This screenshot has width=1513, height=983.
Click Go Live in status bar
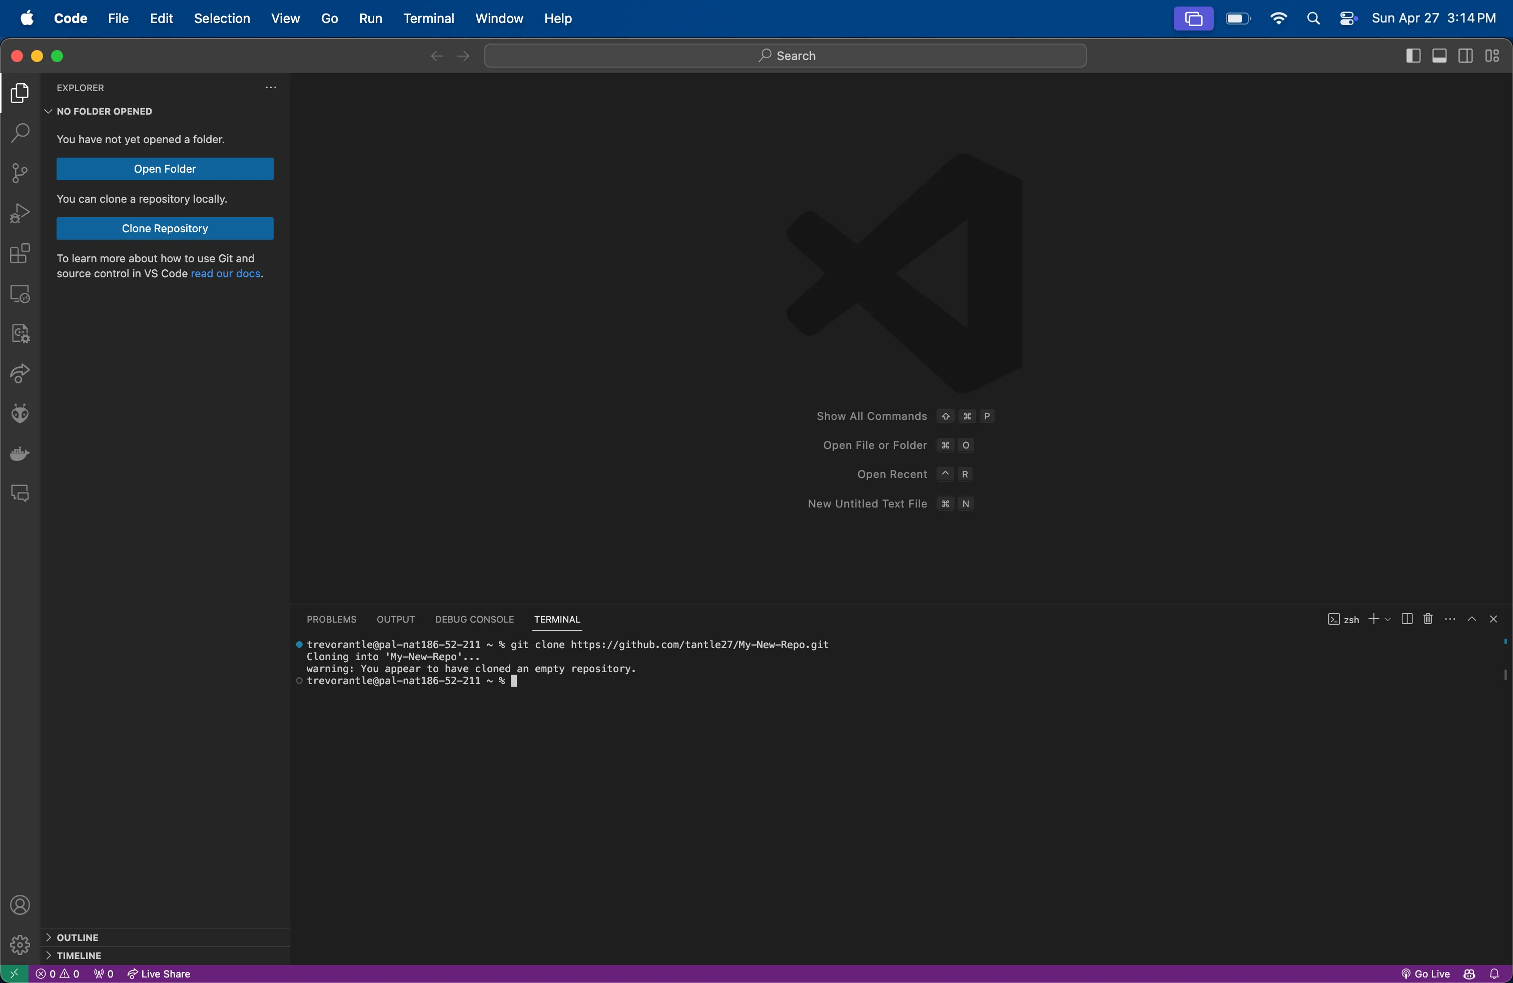[x=1425, y=974]
